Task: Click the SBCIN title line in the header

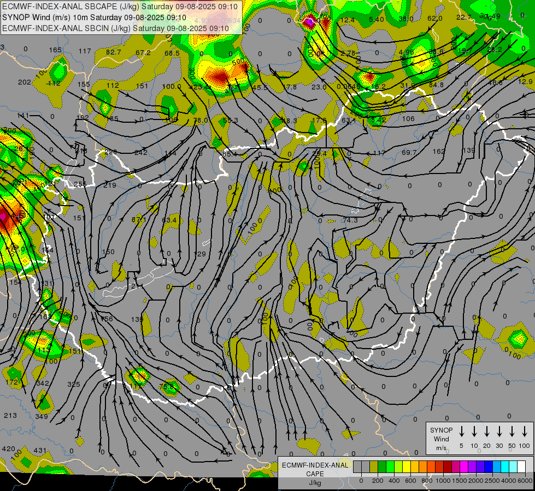Action: [115, 28]
